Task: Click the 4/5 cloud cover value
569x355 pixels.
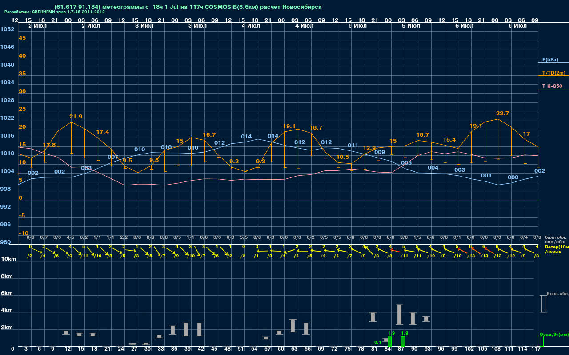Action: [70, 238]
